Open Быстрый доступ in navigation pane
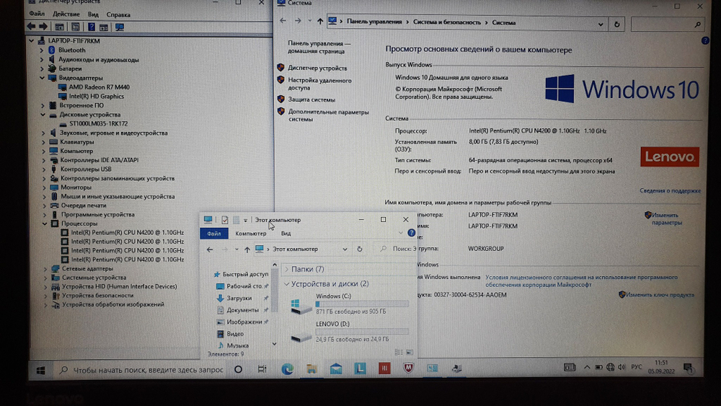This screenshot has height=406, width=721. pyautogui.click(x=241, y=274)
